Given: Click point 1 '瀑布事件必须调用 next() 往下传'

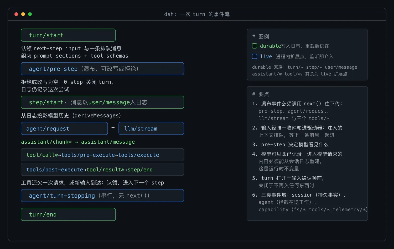Looking at the screenshot, I should (x=297, y=104).
